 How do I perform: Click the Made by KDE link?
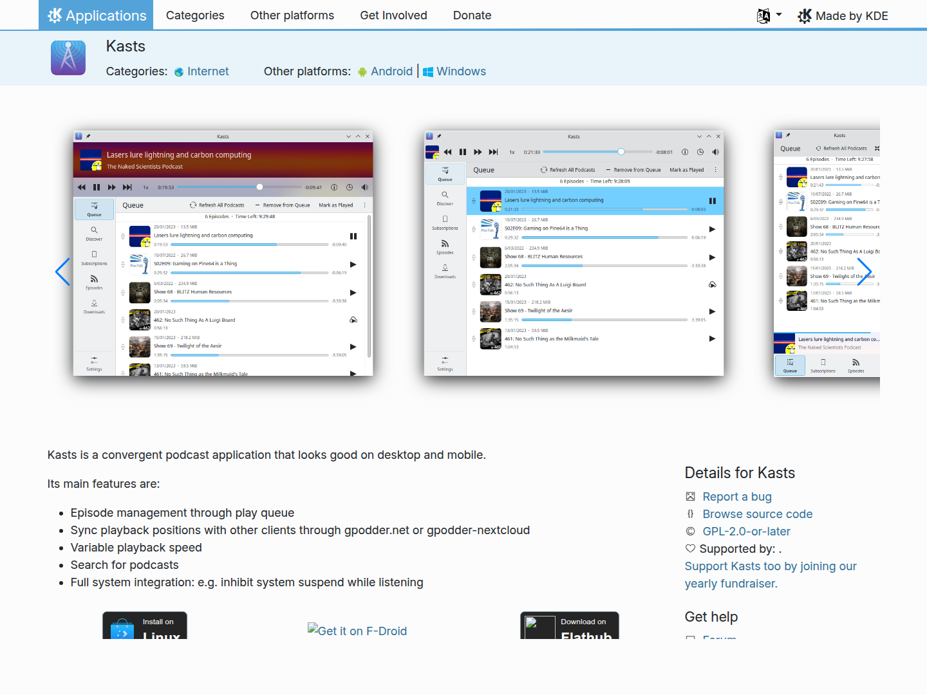(x=843, y=15)
